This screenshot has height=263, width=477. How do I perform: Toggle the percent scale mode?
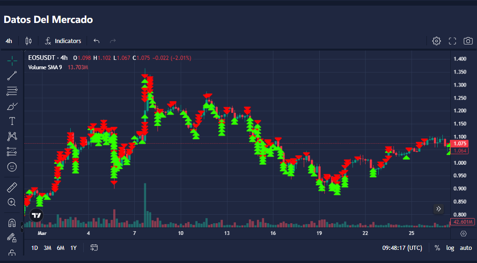pos(437,248)
